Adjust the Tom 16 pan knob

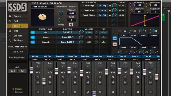click(x=150, y=67)
